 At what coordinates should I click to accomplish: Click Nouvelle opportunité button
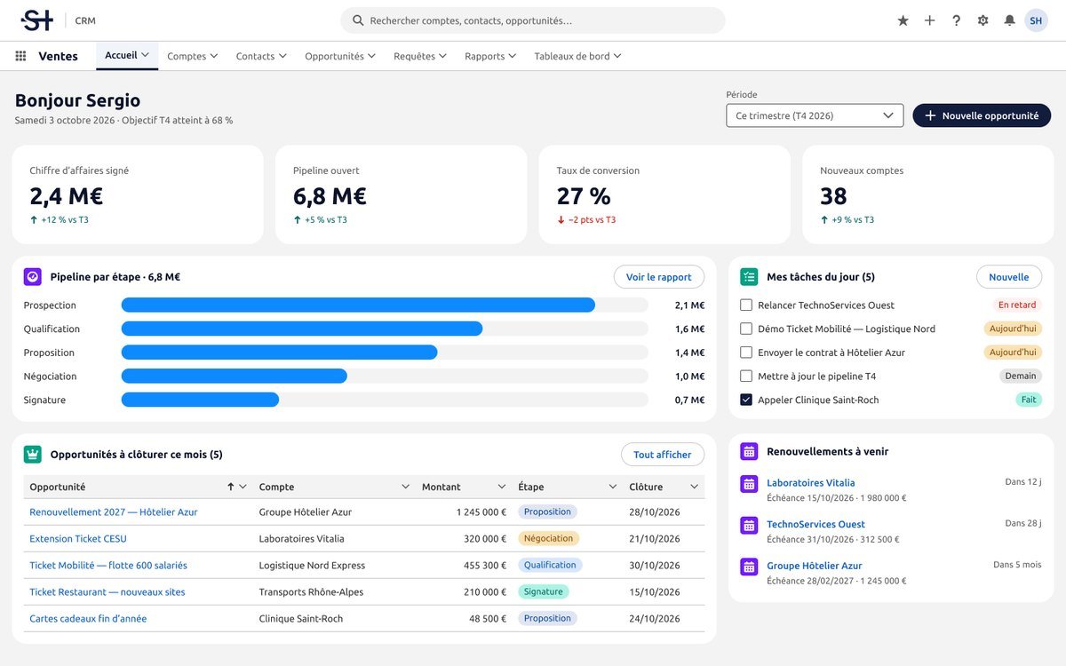pyautogui.click(x=982, y=115)
